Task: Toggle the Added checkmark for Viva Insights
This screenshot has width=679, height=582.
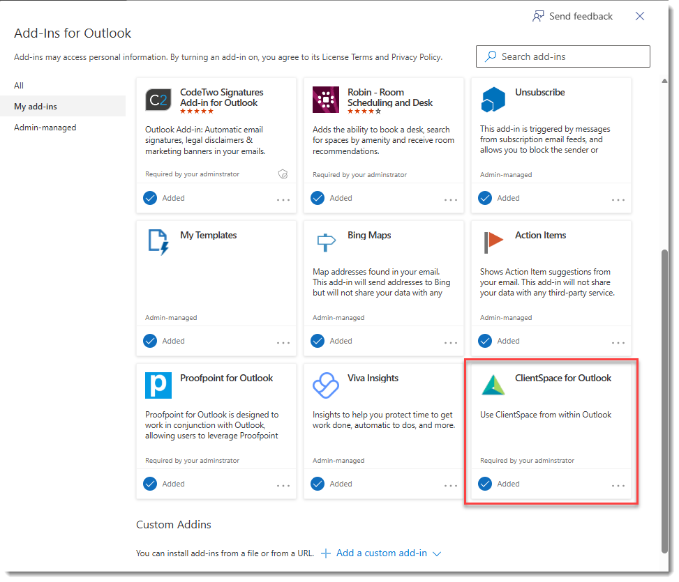Action: pyautogui.click(x=318, y=484)
